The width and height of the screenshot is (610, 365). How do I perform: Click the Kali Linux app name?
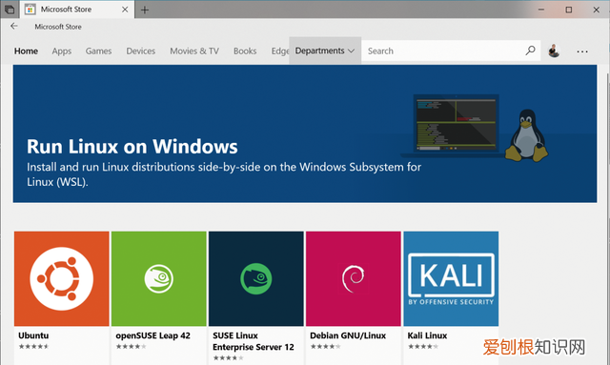[427, 335]
